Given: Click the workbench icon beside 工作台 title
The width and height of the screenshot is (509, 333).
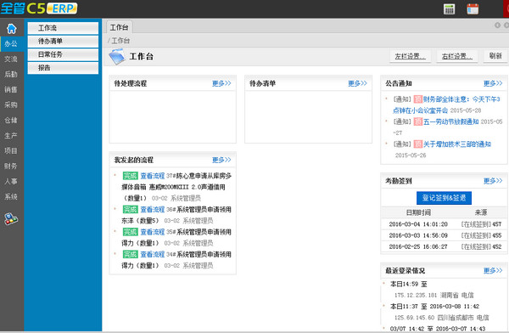Looking at the screenshot, I should [117, 56].
